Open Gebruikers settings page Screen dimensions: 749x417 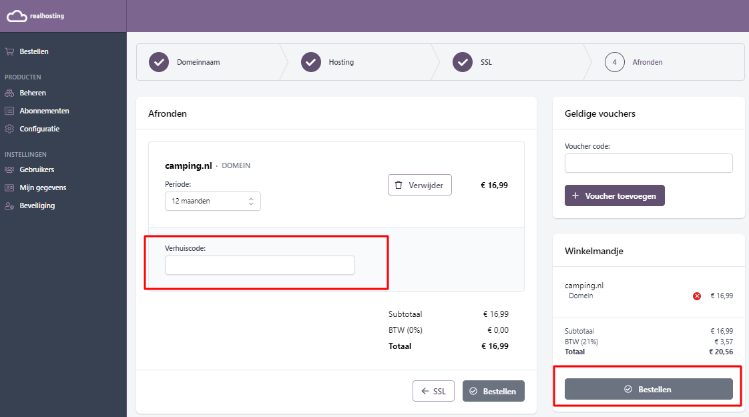click(x=37, y=169)
